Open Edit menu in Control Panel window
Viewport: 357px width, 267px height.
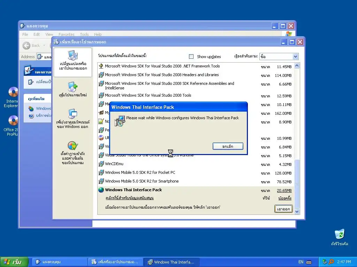pos(36,34)
